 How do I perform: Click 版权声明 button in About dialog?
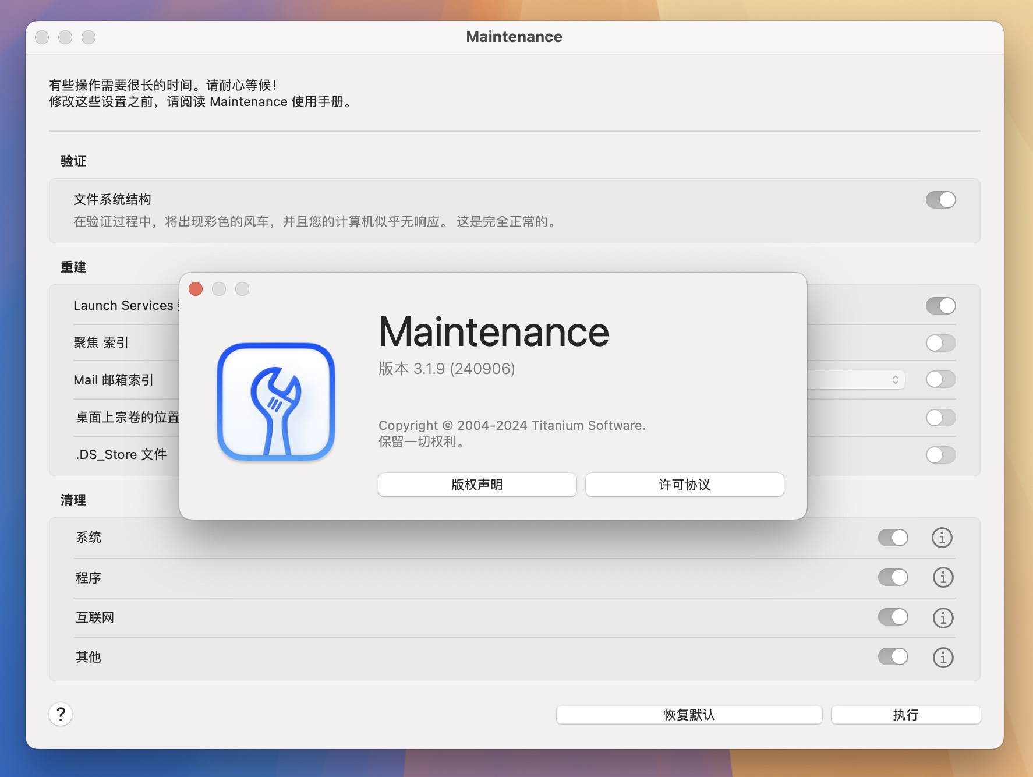click(x=477, y=485)
